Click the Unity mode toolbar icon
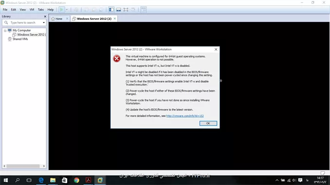The image size is (330, 185). tap(133, 10)
